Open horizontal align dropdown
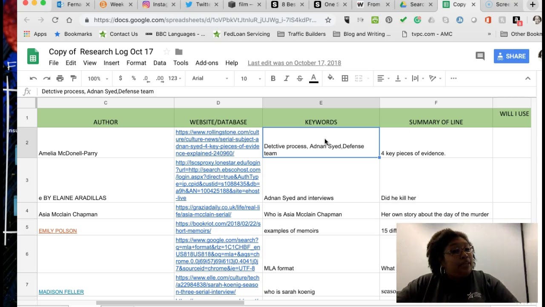545x307 pixels. pyautogui.click(x=383, y=78)
